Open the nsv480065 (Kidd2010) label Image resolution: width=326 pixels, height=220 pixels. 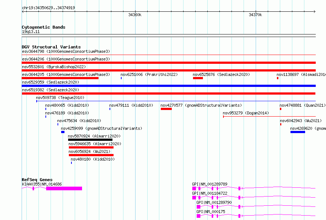67,105
